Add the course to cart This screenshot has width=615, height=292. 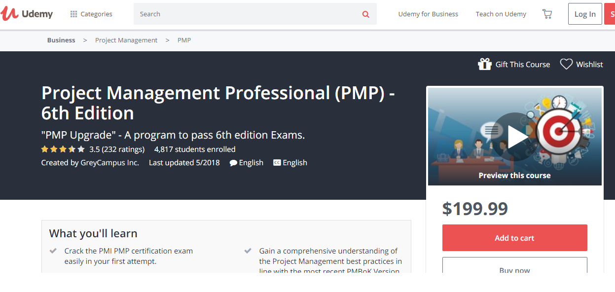coord(514,238)
